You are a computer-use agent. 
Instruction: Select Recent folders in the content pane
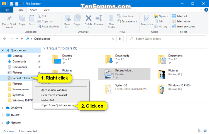click(124, 74)
